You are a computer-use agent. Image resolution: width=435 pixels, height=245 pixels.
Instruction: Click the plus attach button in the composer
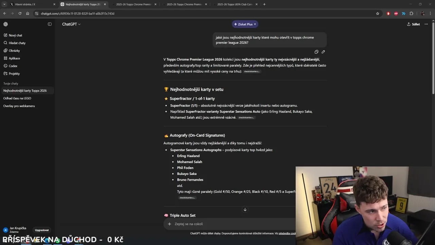170,224
